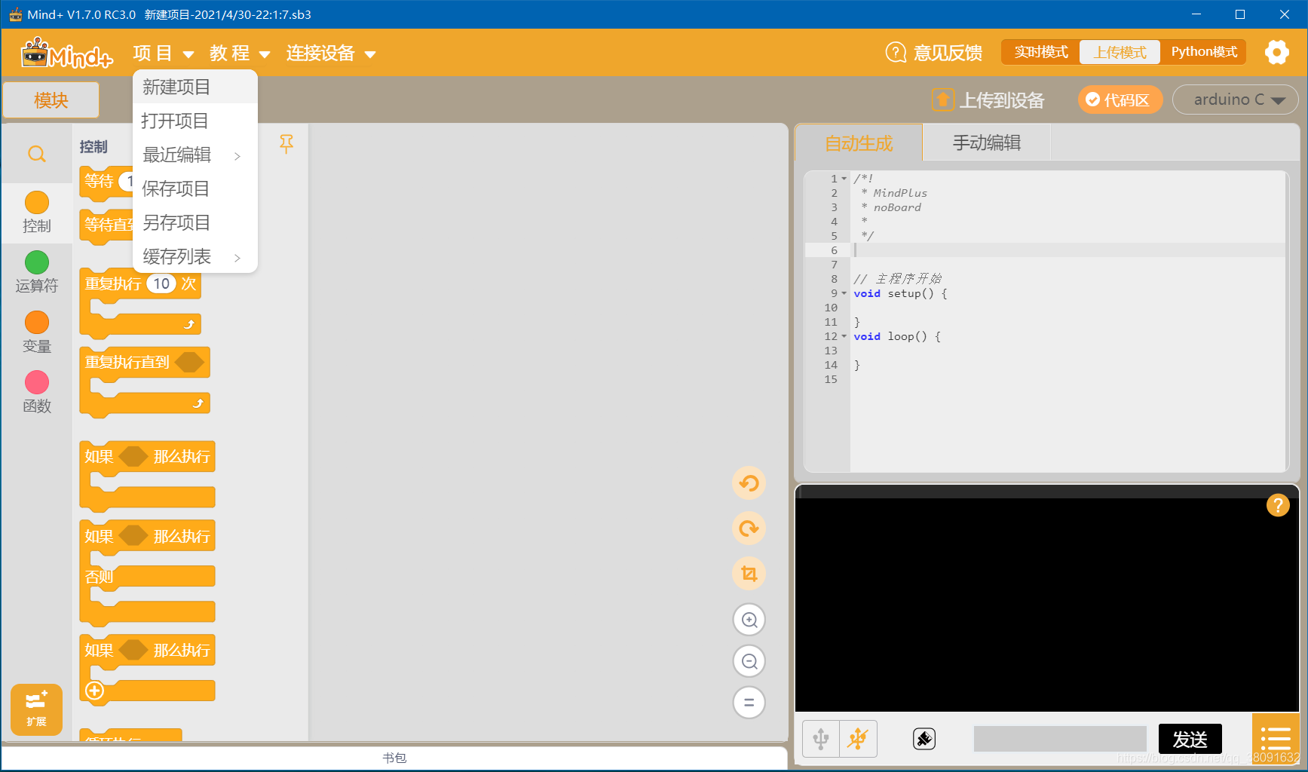Switch to the 手动编辑 code tab

point(986,143)
